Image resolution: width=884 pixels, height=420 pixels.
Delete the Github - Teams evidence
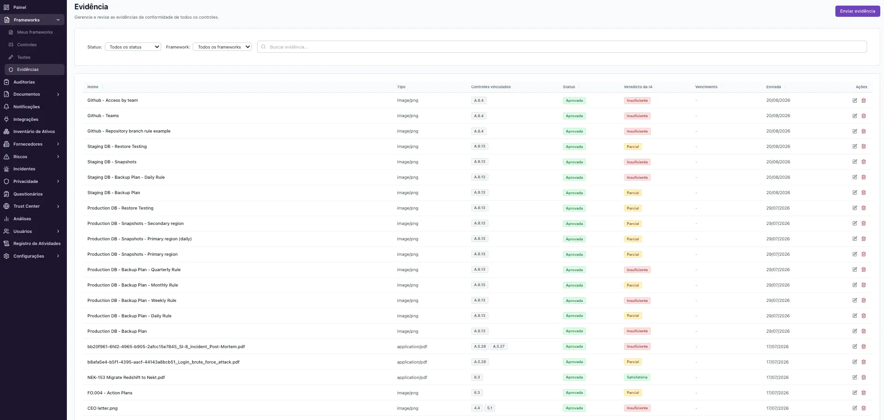click(863, 116)
